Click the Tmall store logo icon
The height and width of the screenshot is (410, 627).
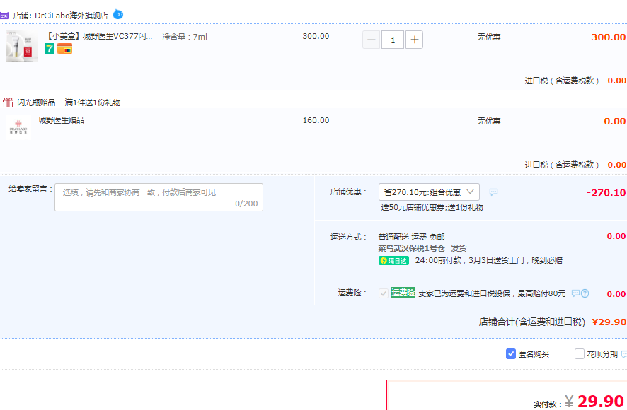[x=4, y=16]
